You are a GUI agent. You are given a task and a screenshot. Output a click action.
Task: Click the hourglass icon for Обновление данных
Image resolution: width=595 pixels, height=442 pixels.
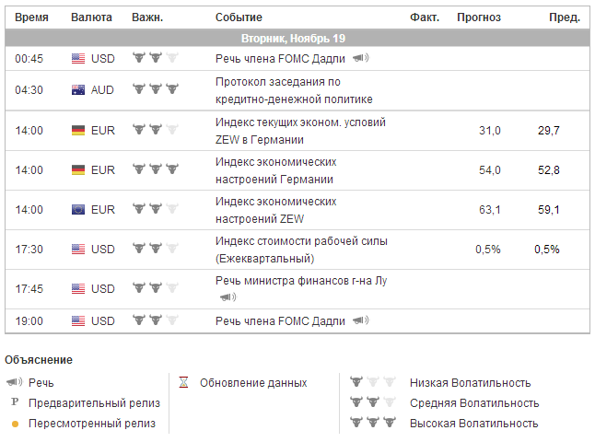pos(184,383)
